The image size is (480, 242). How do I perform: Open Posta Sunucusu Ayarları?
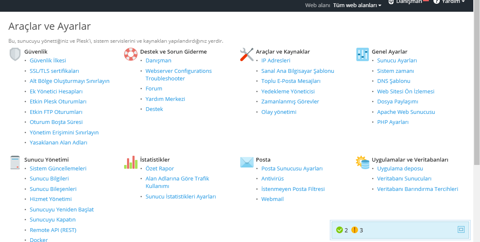(292, 168)
